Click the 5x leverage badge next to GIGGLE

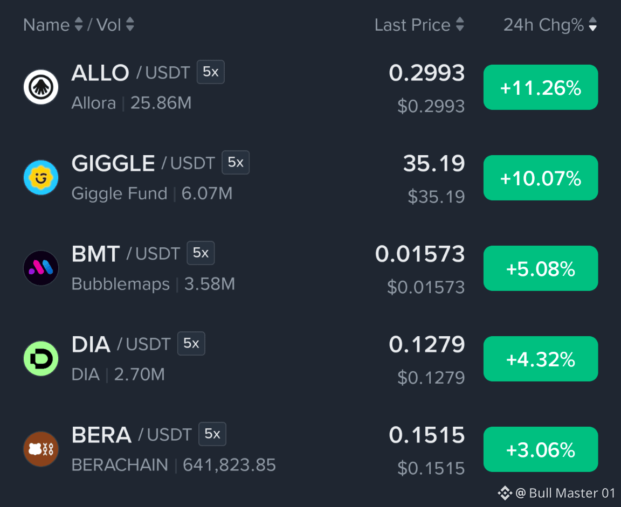coord(236,162)
